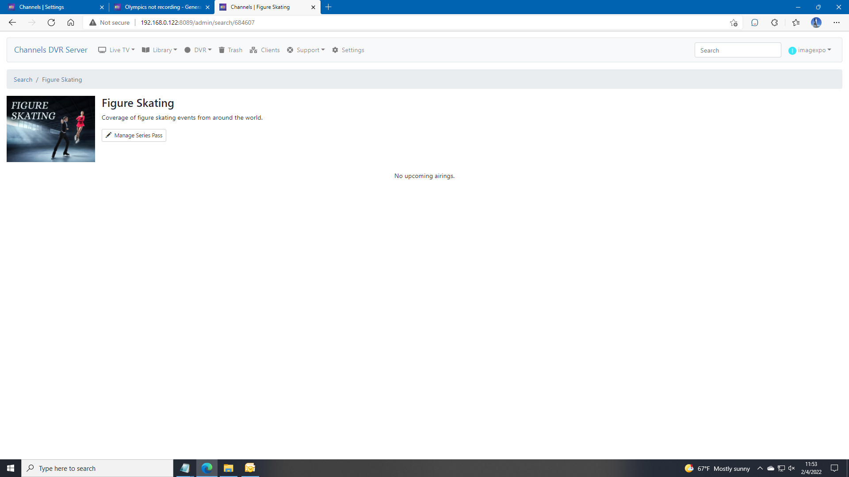
Task: Click the browser back arrow
Action: click(x=12, y=23)
